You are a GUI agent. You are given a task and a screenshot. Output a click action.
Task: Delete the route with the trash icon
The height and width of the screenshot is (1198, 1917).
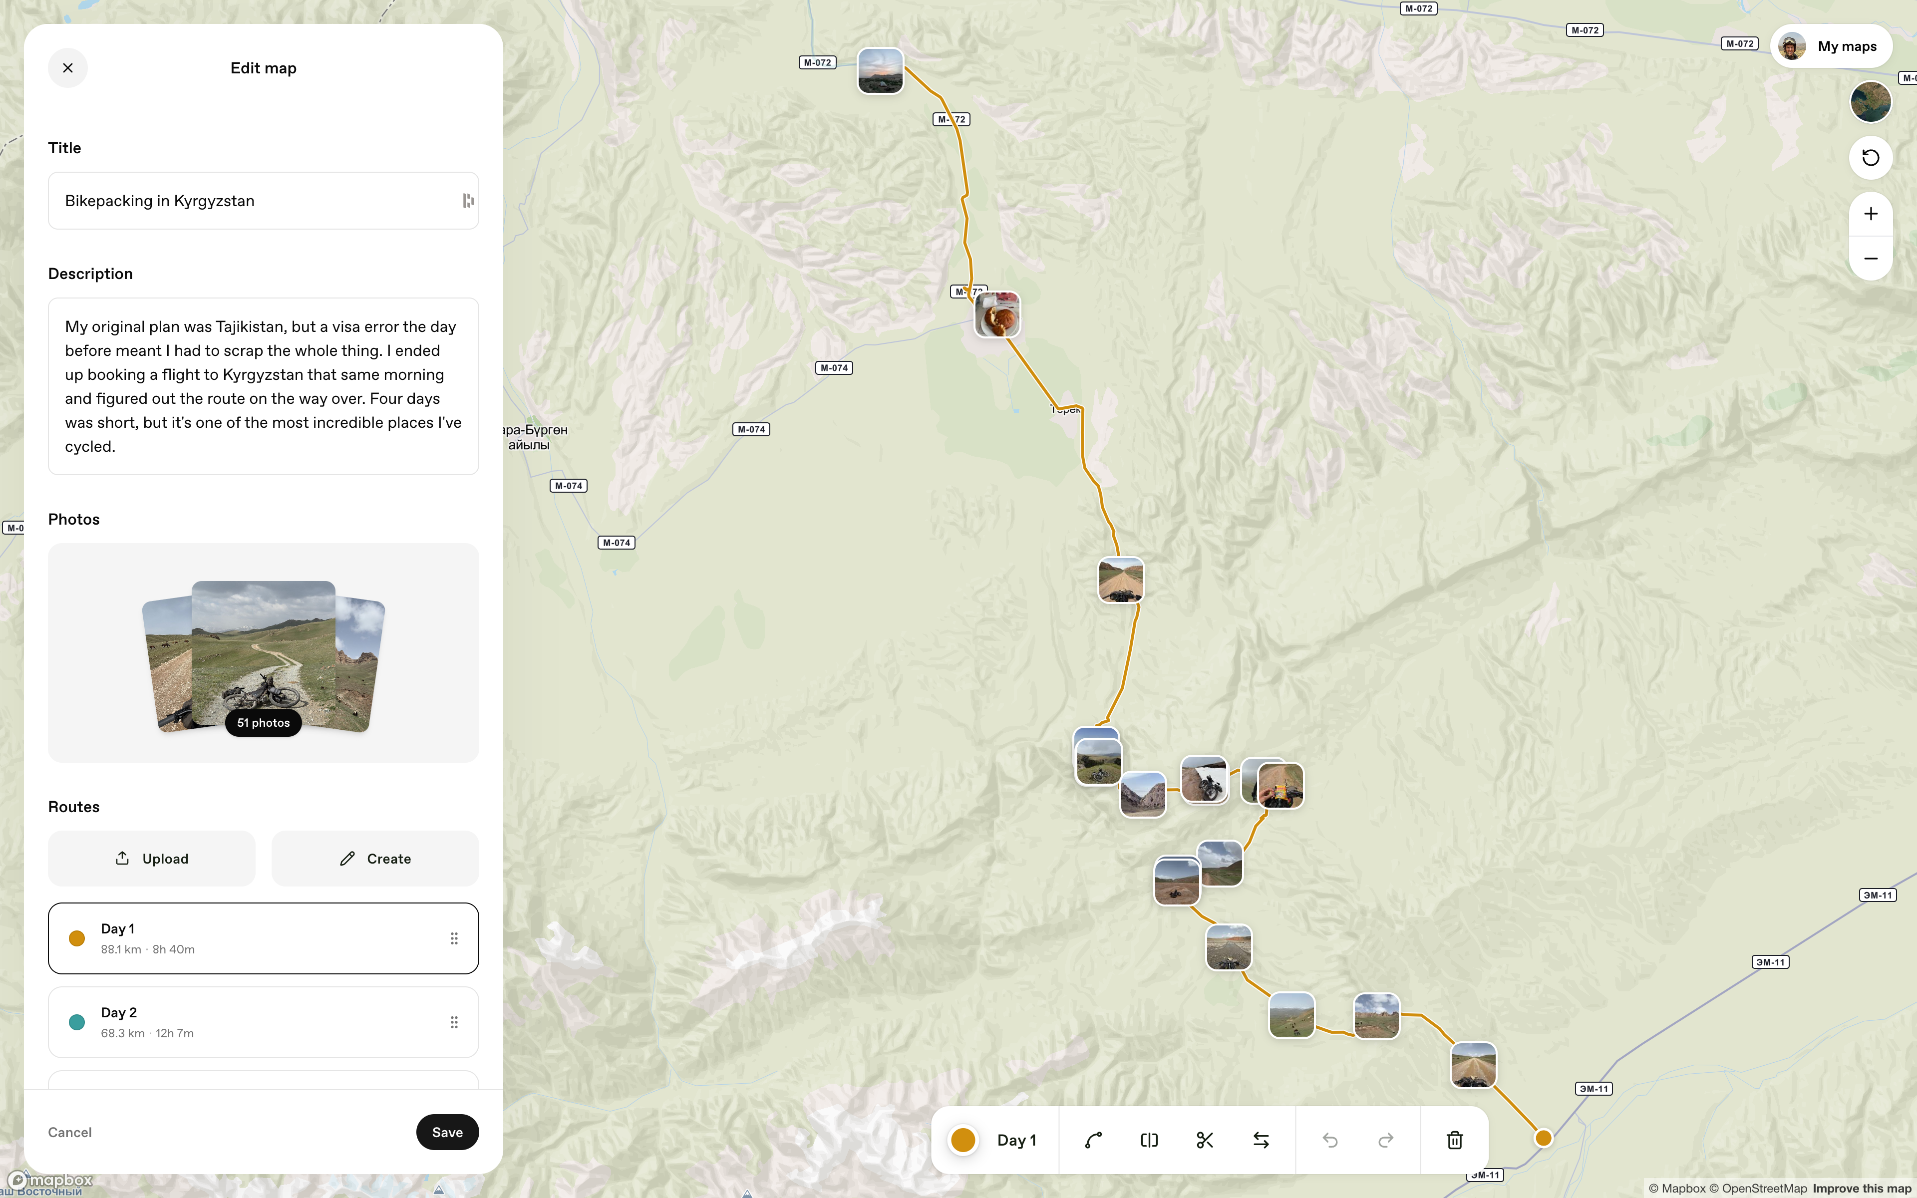[1454, 1140]
